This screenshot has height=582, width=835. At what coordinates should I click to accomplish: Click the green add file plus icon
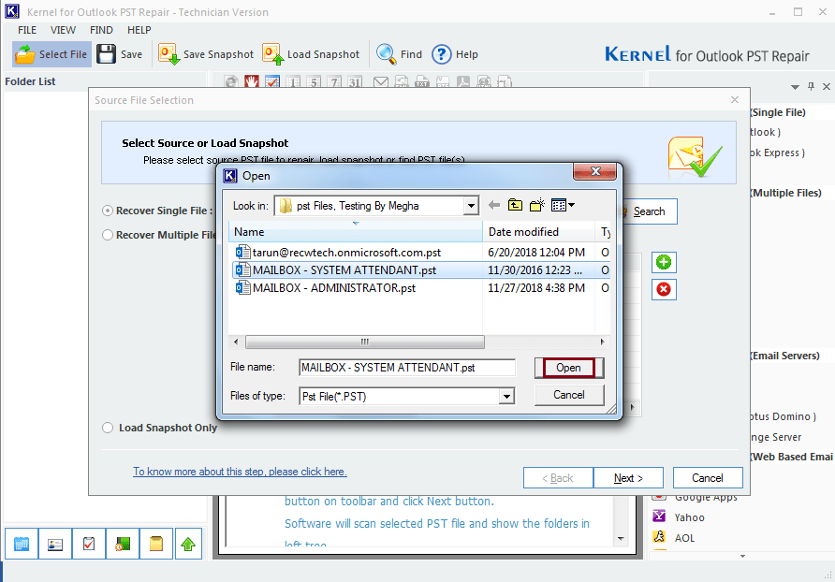point(664,263)
